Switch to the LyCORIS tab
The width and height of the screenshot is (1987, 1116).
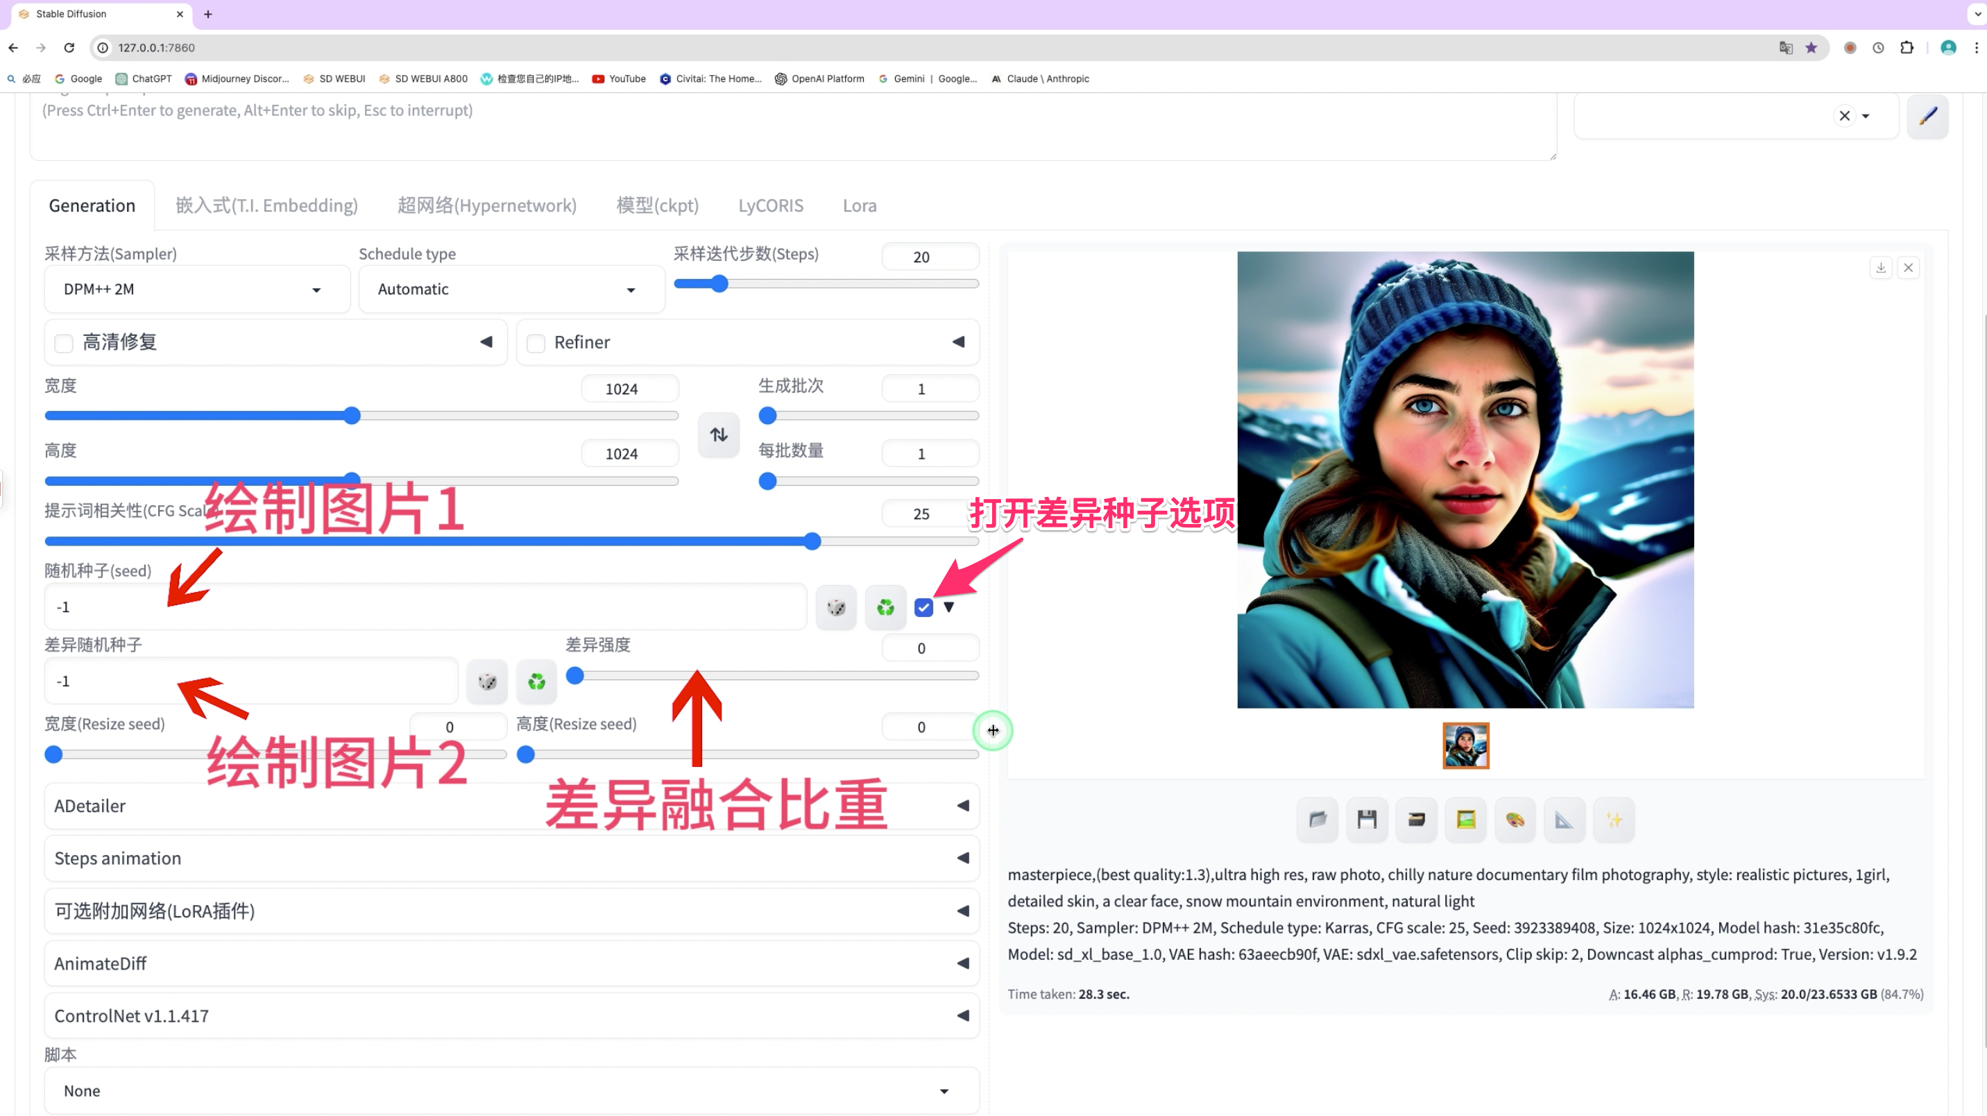tap(771, 205)
